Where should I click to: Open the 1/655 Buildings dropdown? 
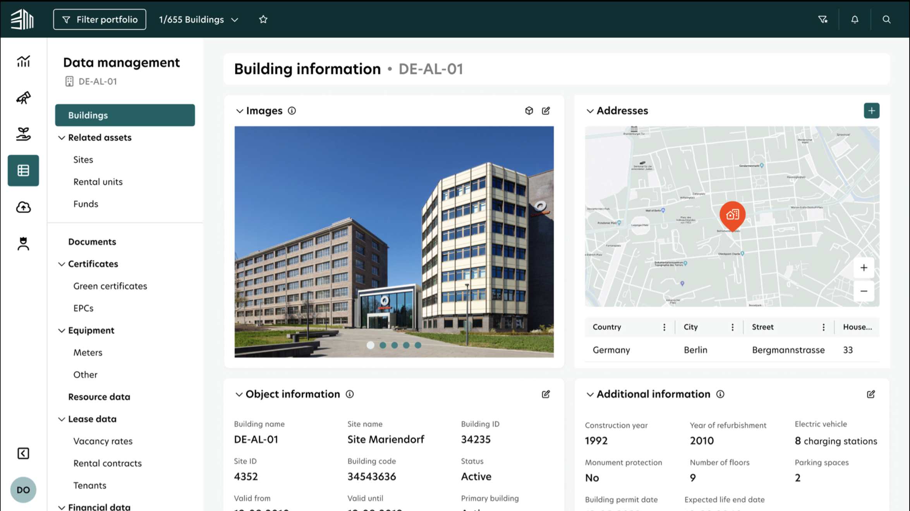click(x=199, y=19)
